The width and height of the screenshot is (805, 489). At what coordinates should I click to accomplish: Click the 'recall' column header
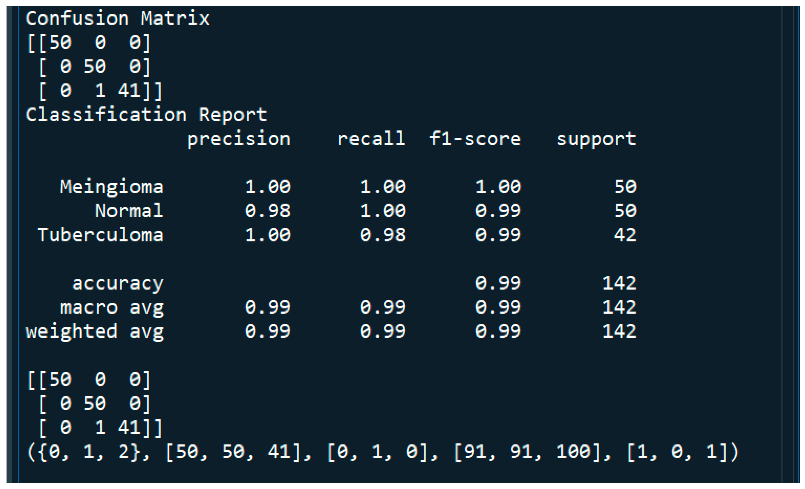tap(371, 139)
